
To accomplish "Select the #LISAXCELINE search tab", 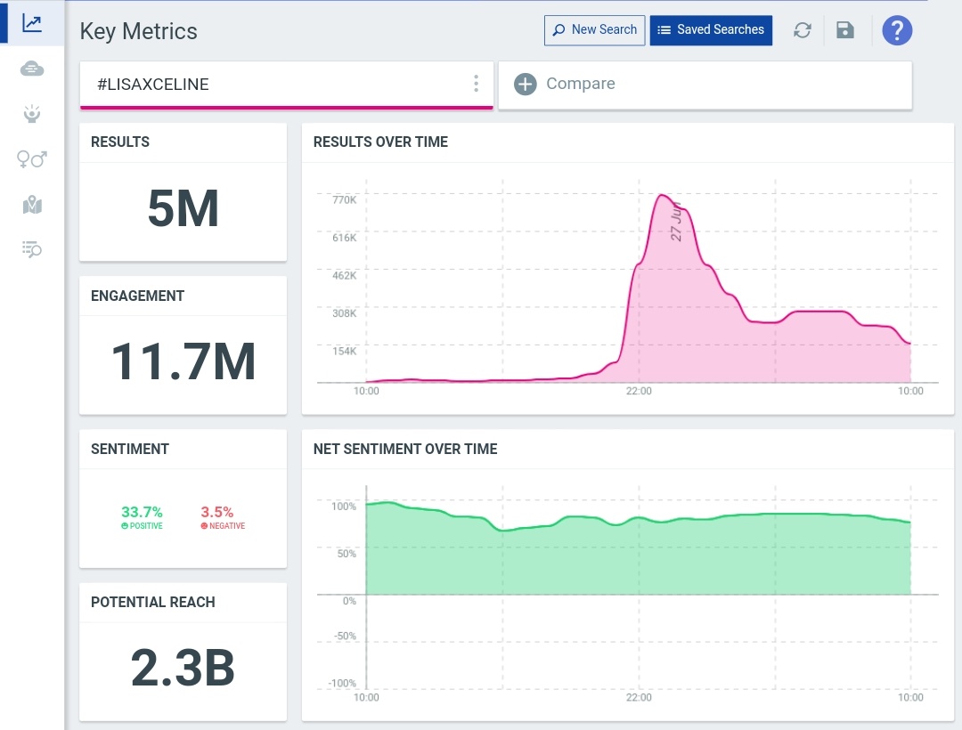I will click(287, 85).
